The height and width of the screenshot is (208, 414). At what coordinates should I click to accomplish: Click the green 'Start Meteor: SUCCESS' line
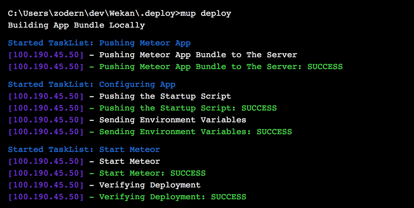107,173
